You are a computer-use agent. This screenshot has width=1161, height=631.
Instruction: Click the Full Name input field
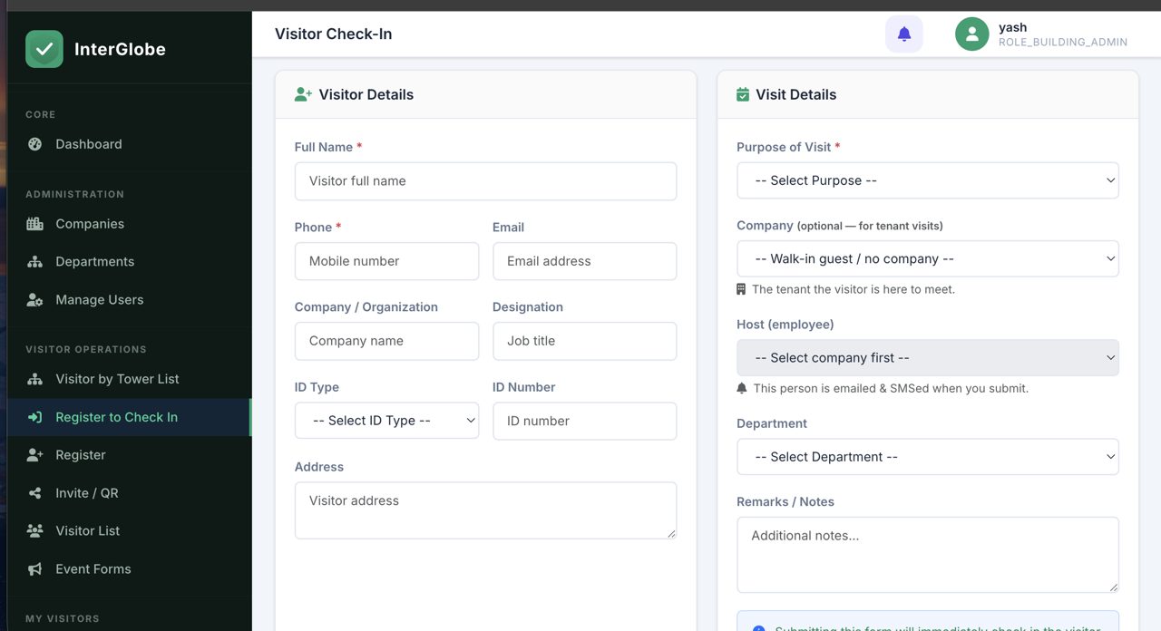click(485, 181)
